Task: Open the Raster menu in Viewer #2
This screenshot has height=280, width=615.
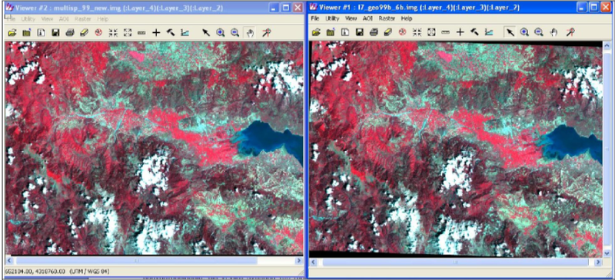Action: coord(83,19)
